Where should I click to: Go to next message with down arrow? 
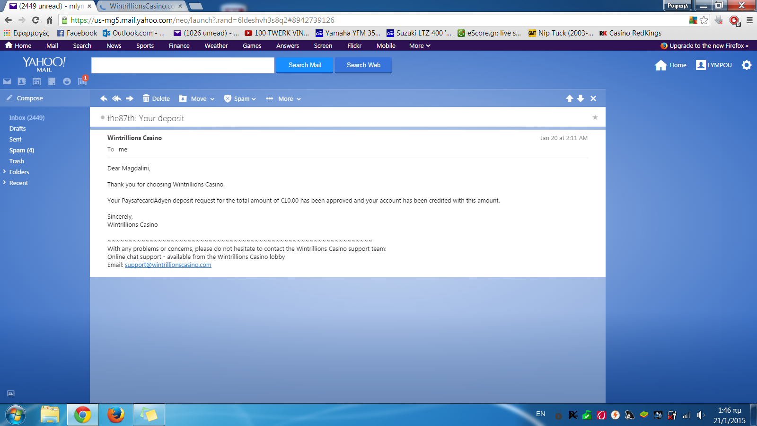581,98
